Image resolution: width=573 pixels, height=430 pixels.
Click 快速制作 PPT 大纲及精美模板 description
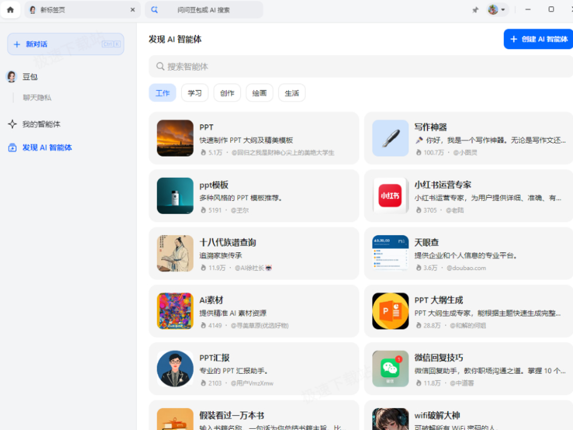click(246, 140)
